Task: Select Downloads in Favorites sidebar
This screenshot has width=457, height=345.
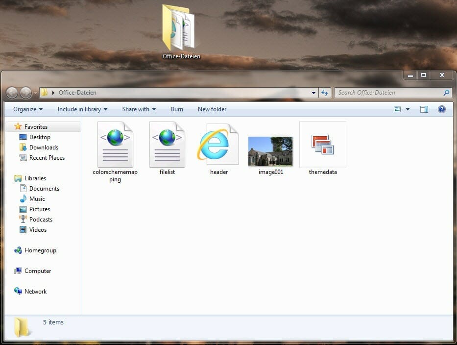Action: 44,148
